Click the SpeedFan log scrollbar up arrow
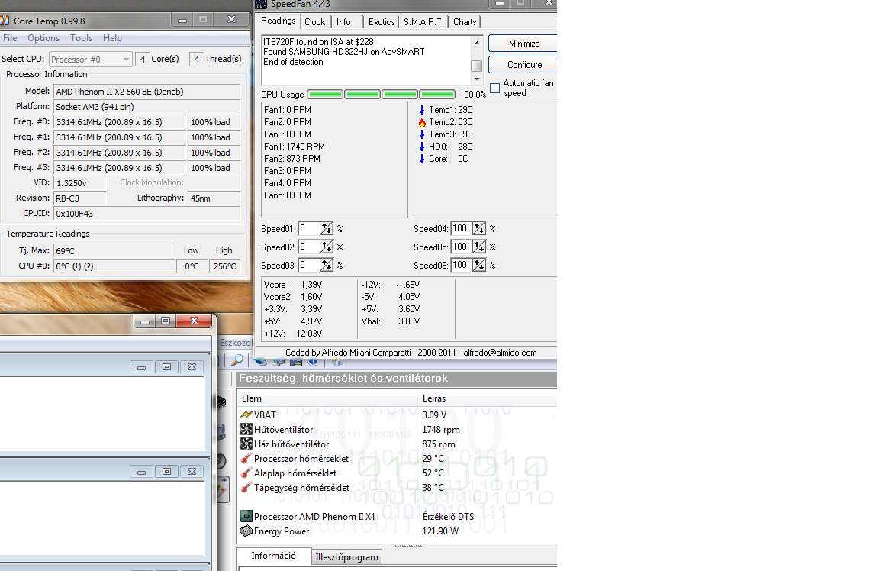Image resolution: width=879 pixels, height=571 pixels. [476, 43]
